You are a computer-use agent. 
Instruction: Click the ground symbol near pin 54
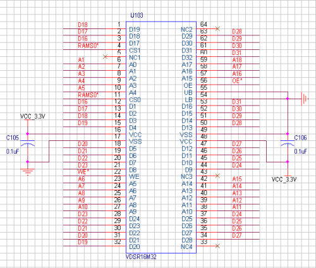pyautogui.click(x=305, y=99)
